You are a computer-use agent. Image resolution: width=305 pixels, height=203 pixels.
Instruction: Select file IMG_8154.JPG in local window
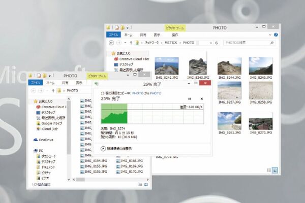coord(94,161)
